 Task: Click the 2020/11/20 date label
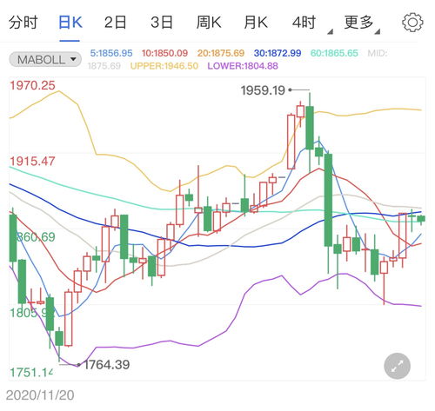tap(40, 395)
